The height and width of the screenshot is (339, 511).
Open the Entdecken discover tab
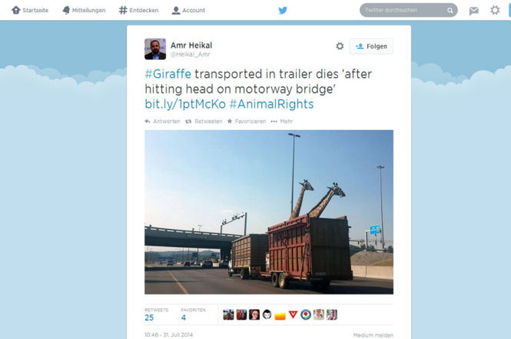point(139,10)
